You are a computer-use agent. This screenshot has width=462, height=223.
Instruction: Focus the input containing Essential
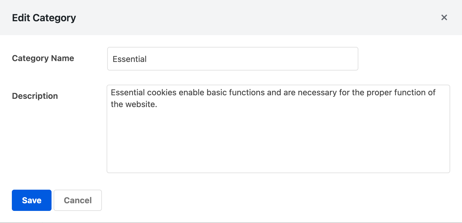click(232, 59)
